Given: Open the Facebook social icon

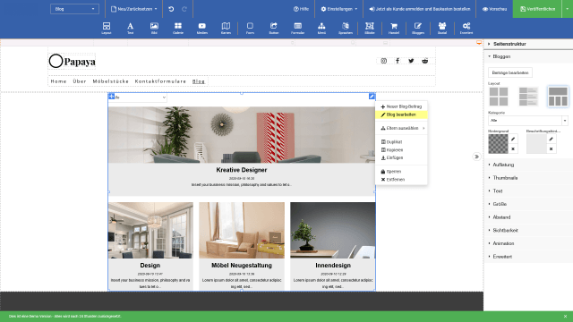Looking at the screenshot, I should 398,61.
